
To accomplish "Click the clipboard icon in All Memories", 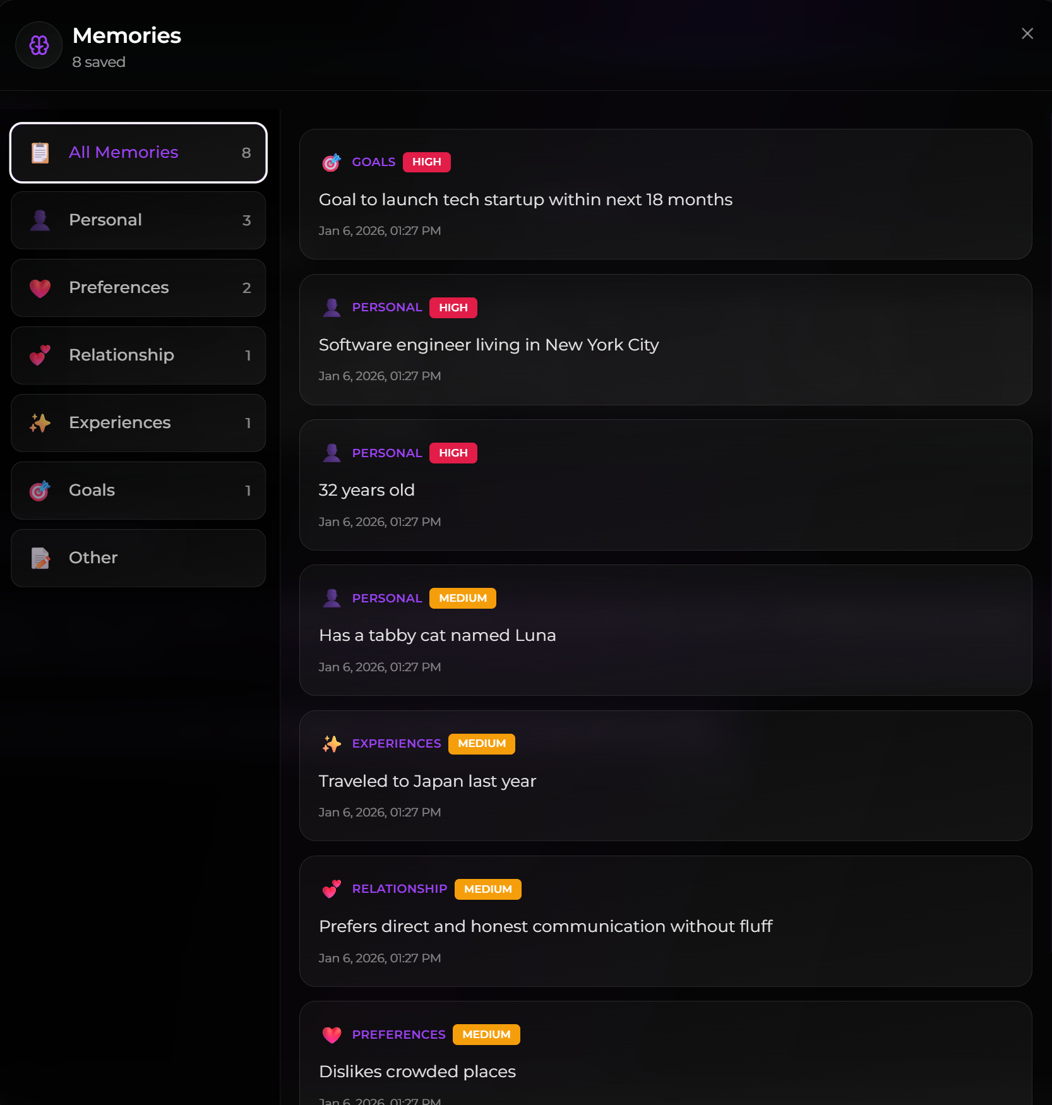I will 40,153.
